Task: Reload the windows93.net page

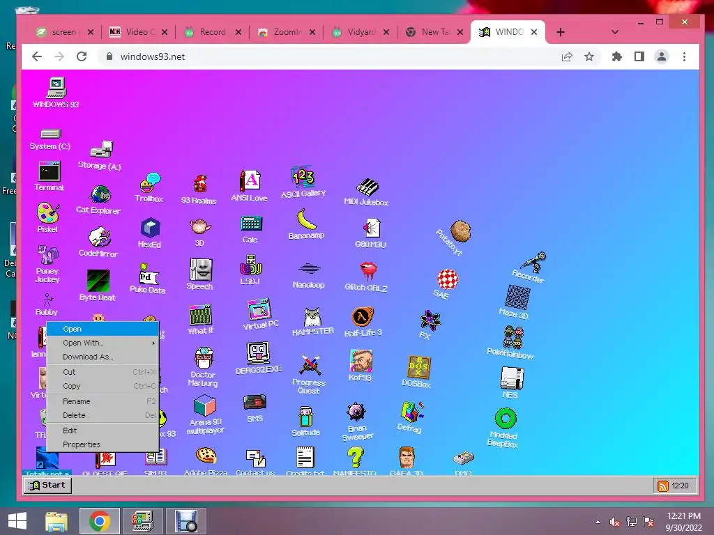Action: 82,56
